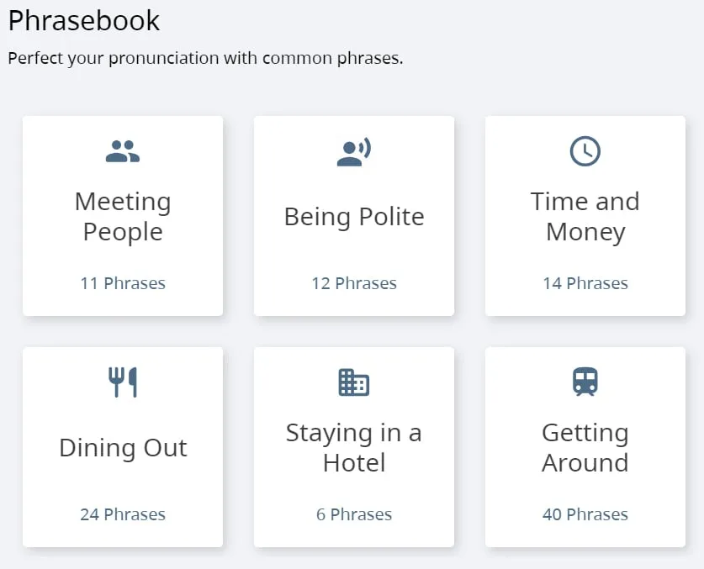The image size is (704, 569).
Task: Open the Meeting People category title
Action: pos(123,217)
